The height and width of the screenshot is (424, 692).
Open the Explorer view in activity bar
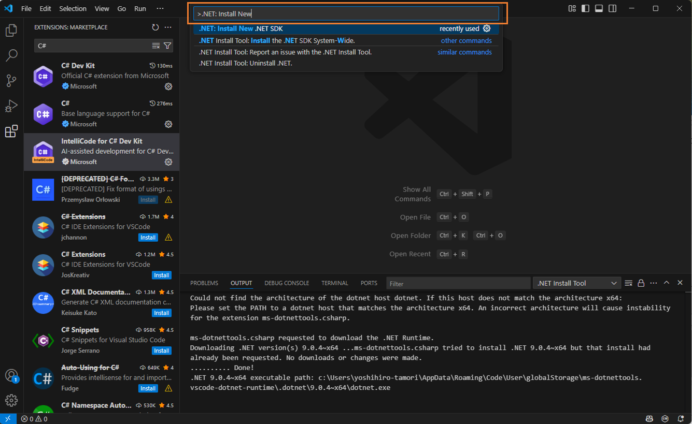pos(11,31)
